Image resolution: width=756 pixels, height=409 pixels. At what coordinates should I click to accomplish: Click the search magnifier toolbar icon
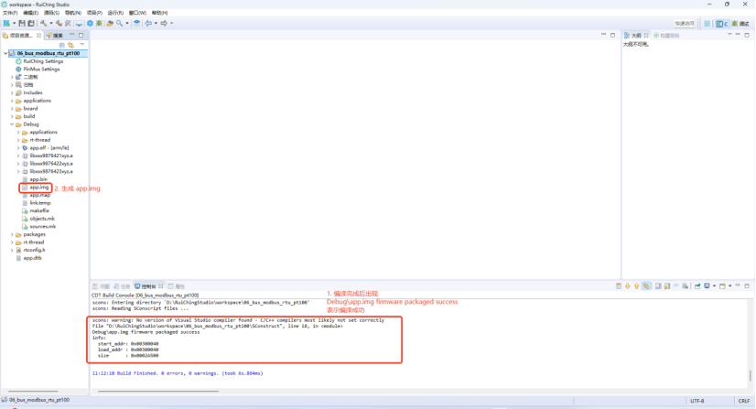coord(119,23)
